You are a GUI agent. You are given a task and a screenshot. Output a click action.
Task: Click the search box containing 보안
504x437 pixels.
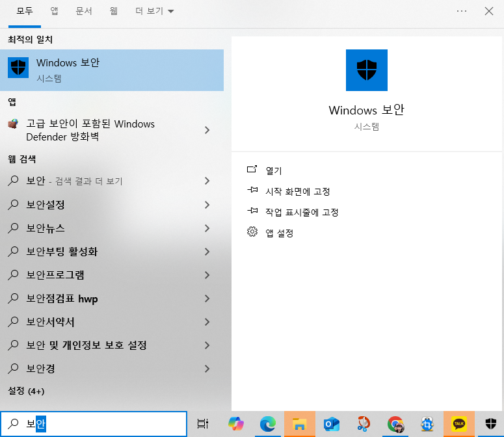(x=94, y=424)
